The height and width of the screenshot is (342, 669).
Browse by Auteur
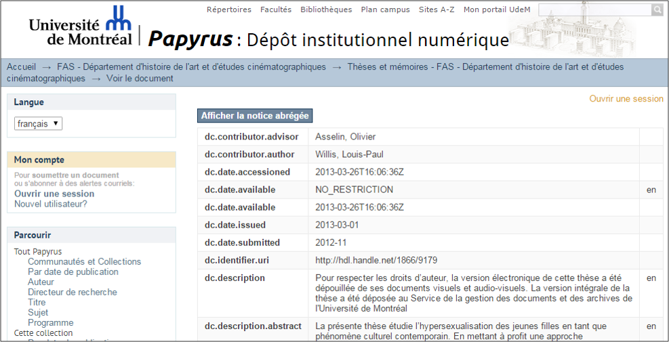coord(41,282)
